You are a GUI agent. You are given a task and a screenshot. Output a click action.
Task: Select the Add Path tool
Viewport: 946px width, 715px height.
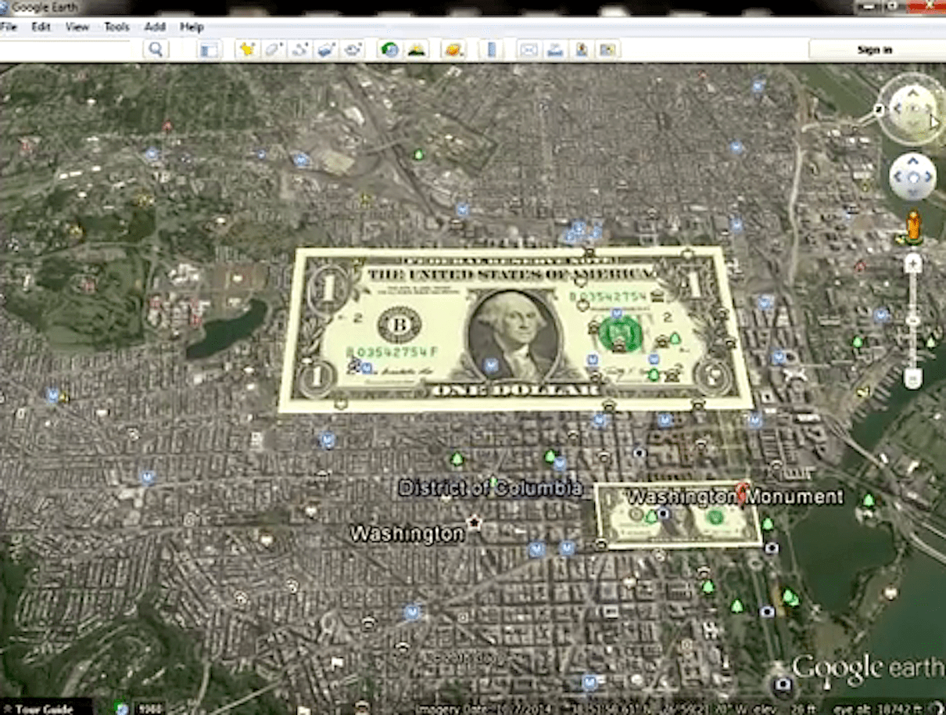tap(299, 50)
